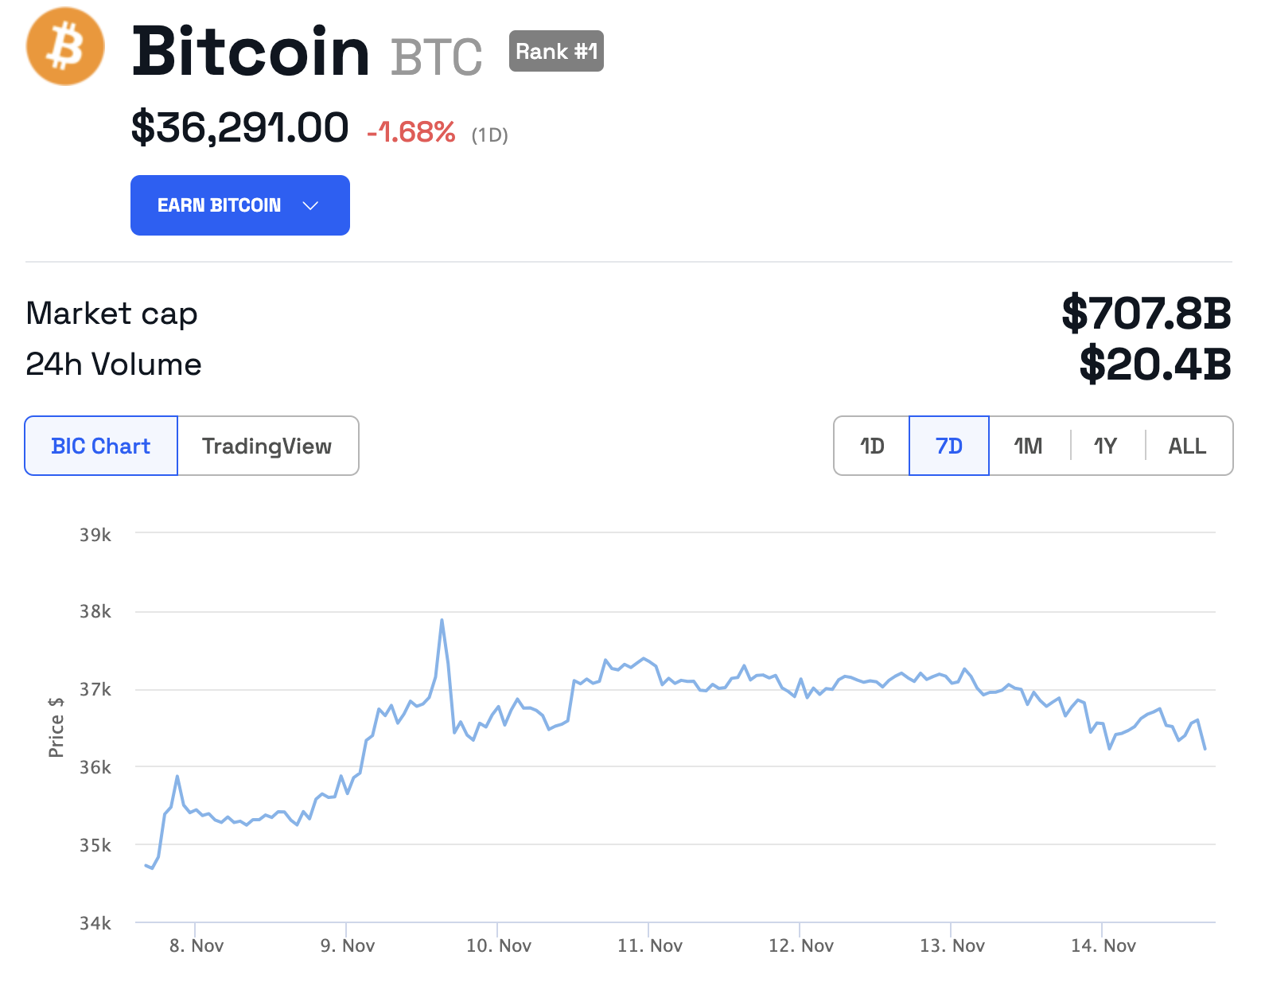Click the $707.8B market cap value
Viewport: 1265px width, 990px height.
pyautogui.click(x=1146, y=313)
